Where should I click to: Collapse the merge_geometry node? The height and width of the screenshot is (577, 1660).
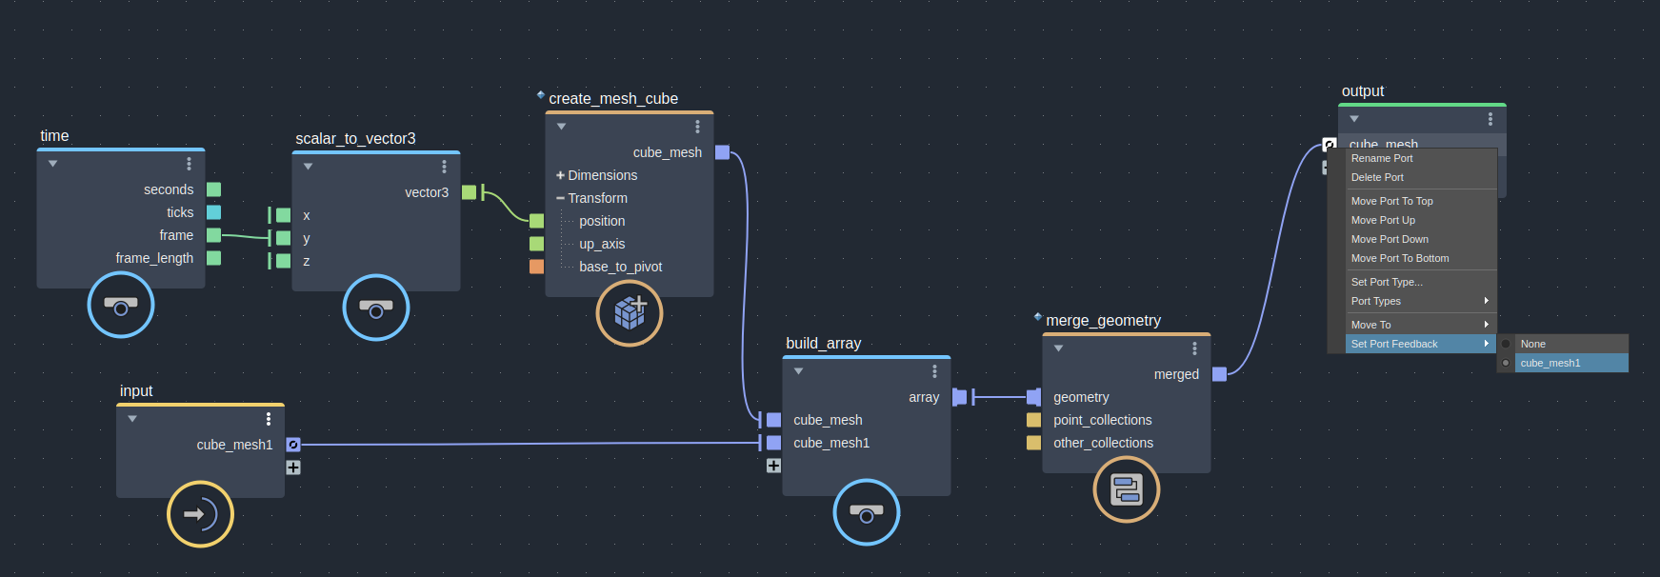[1058, 348]
